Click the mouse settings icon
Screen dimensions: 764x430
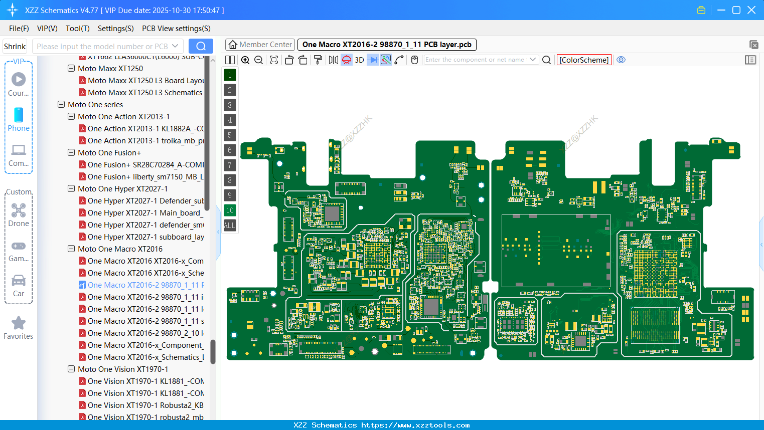coord(414,60)
